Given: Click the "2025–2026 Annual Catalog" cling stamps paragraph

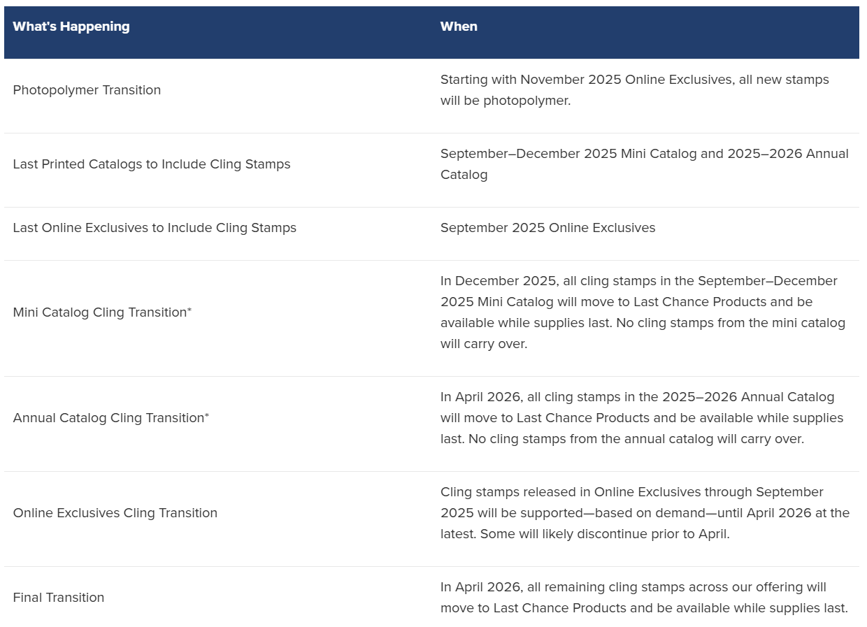Looking at the screenshot, I should pos(641,418).
